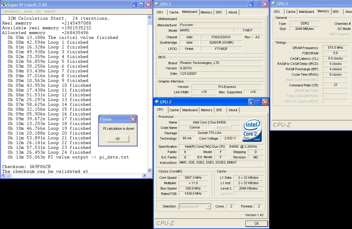
Task: Click the Intel Core 2 Duo E4500 name
Action: coord(210,122)
